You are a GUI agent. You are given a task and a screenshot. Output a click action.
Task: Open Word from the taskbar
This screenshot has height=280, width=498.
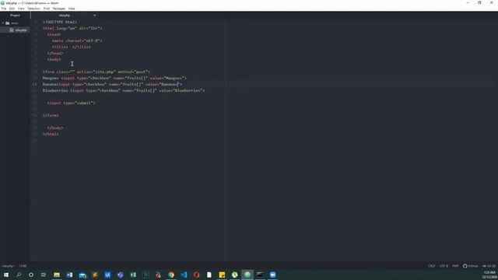pos(69,275)
